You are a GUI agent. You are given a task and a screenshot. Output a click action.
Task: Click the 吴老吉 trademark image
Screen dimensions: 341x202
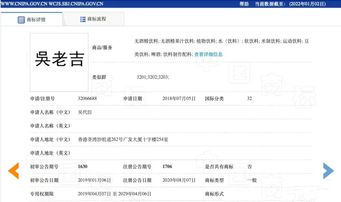pyautogui.click(x=59, y=62)
